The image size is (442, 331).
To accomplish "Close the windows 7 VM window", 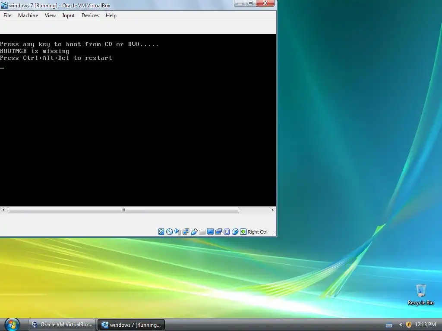I will coord(265,3).
